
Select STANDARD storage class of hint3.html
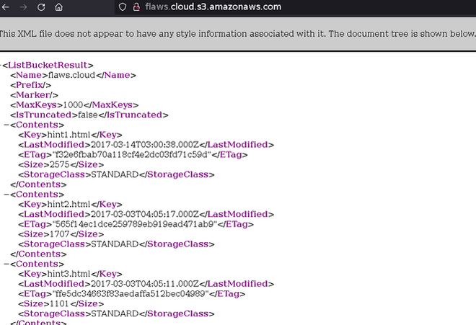[115, 313]
